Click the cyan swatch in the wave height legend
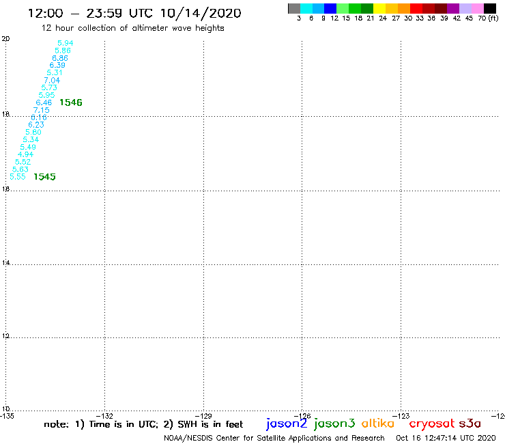Viewport: 505px width, 444px height. click(x=306, y=8)
